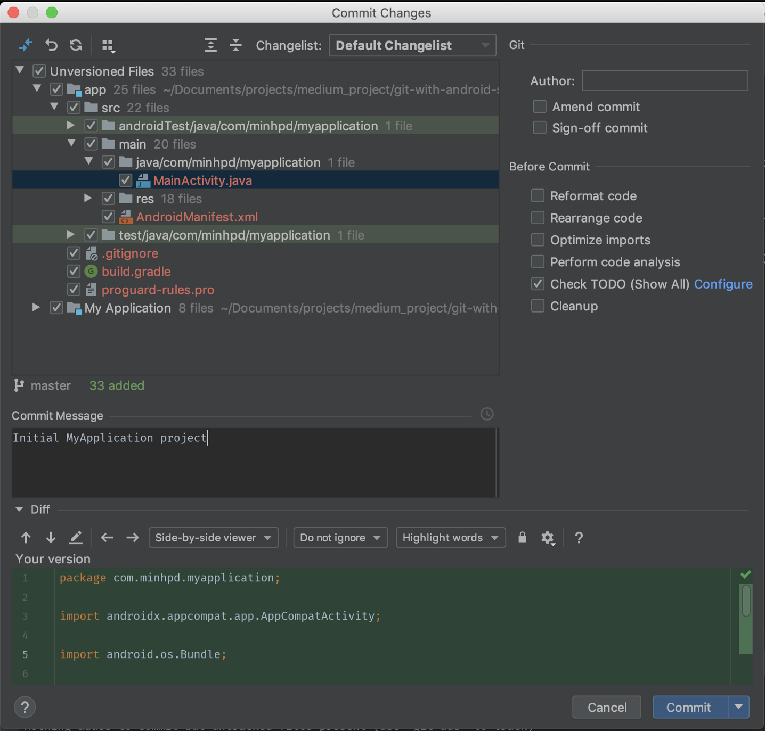The height and width of the screenshot is (731, 765).
Task: Click the Rollback (undo arrow) toolbar icon
Action: tap(51, 45)
